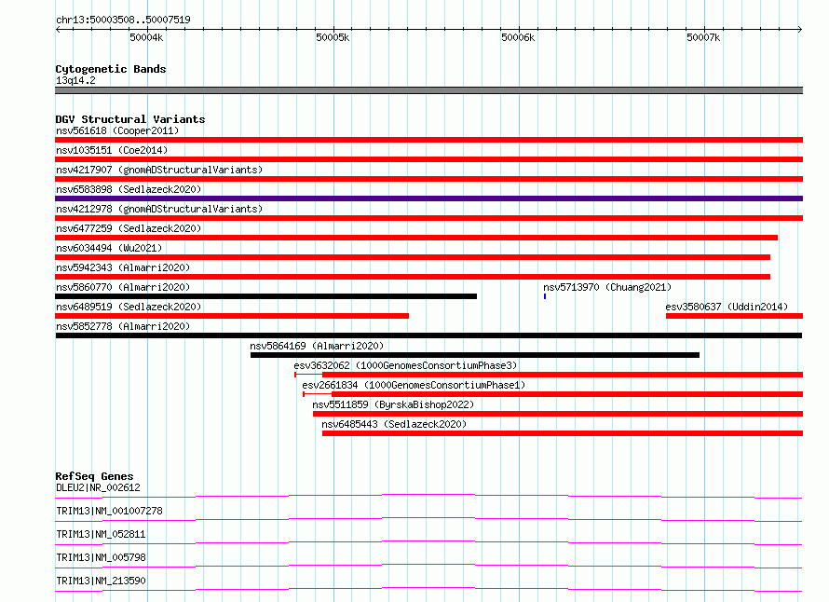This screenshot has width=829, height=602.
Task: Click the red bar under esv3580637
Action: (x=734, y=316)
